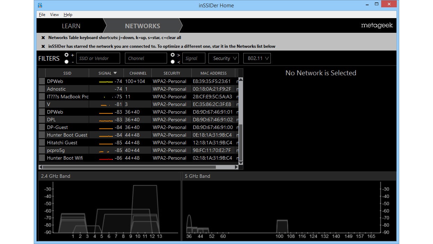Click MAC address D8:9D:67:46:91:02
433x244 pixels.
click(212, 120)
